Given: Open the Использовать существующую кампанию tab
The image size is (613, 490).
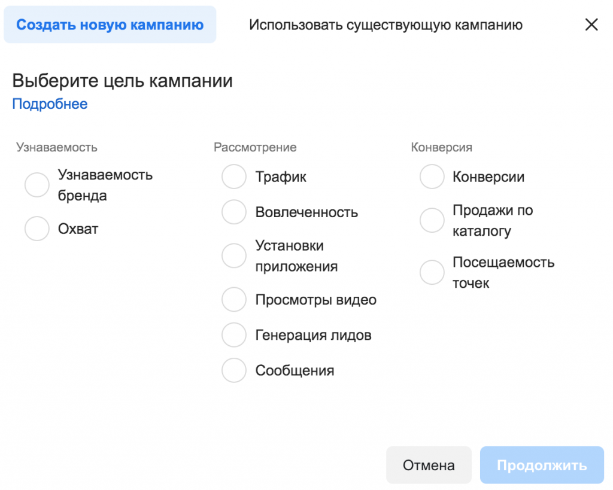Looking at the screenshot, I should [x=386, y=25].
